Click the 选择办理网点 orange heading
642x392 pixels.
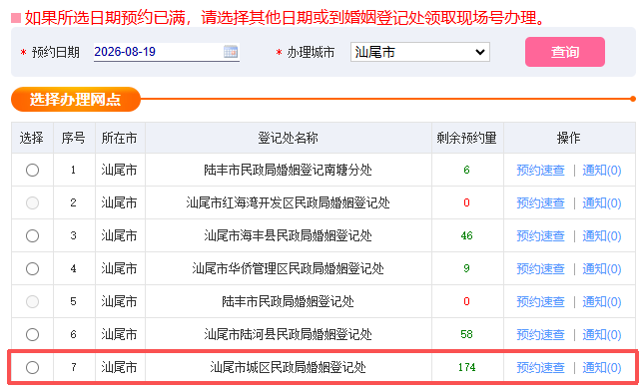click(75, 99)
